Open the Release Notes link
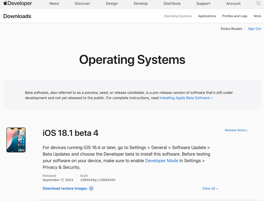This screenshot has width=264, height=201. click(x=236, y=130)
